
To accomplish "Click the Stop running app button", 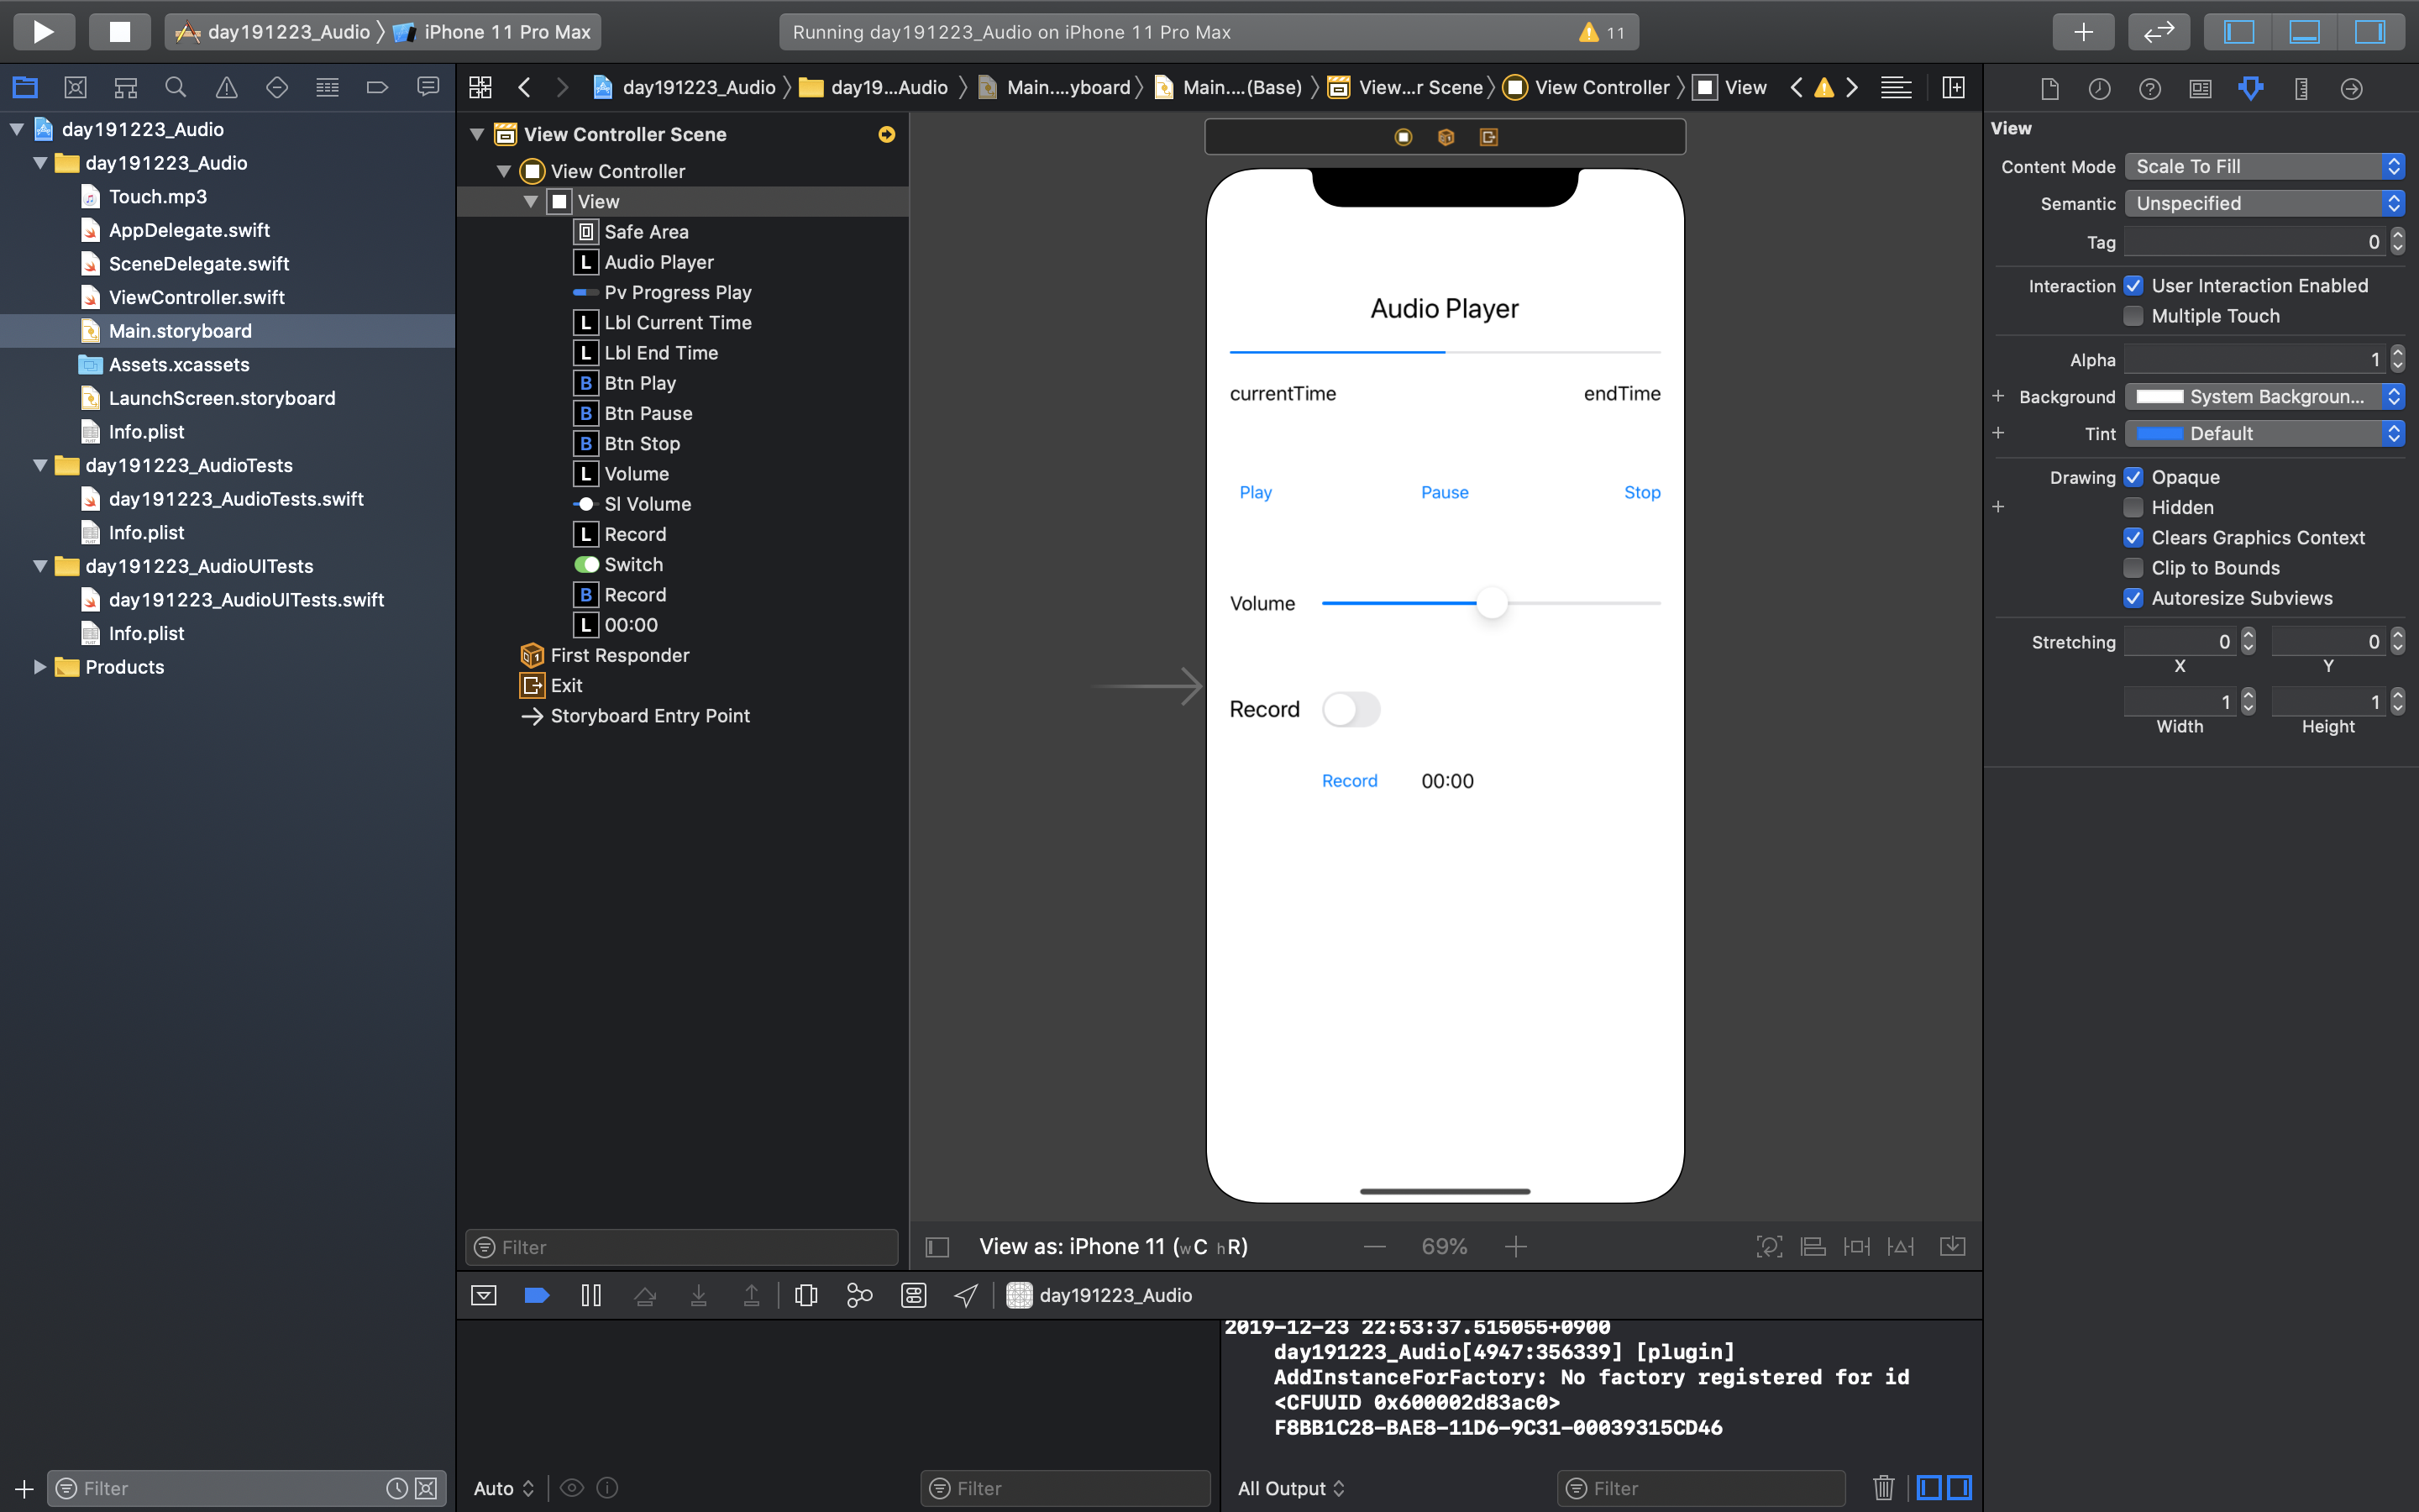I will (119, 31).
